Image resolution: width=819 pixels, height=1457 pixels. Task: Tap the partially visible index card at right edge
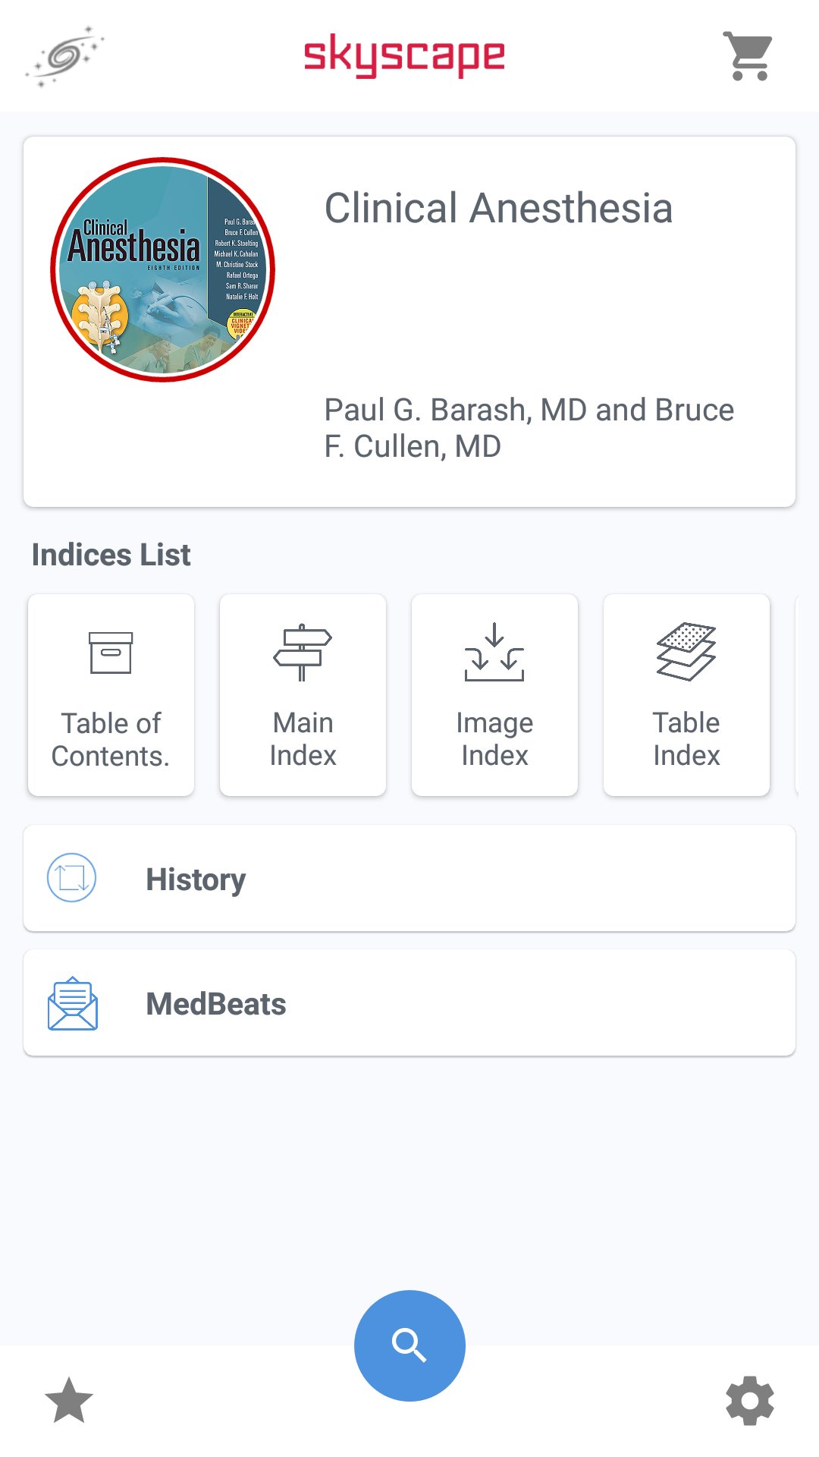(x=796, y=695)
